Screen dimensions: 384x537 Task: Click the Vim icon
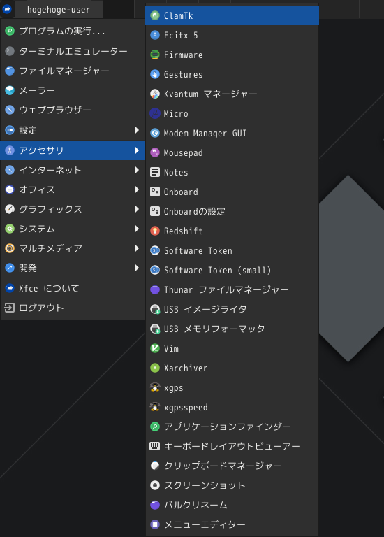point(155,348)
